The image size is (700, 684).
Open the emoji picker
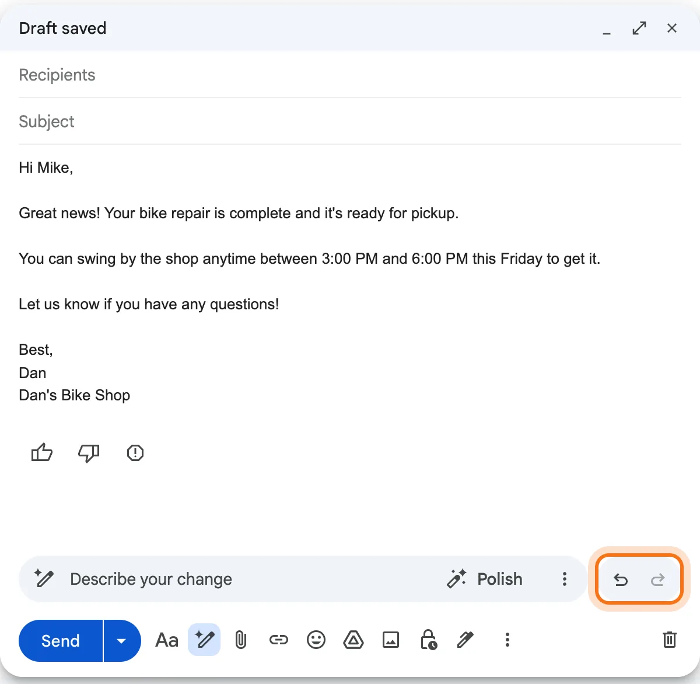(316, 640)
